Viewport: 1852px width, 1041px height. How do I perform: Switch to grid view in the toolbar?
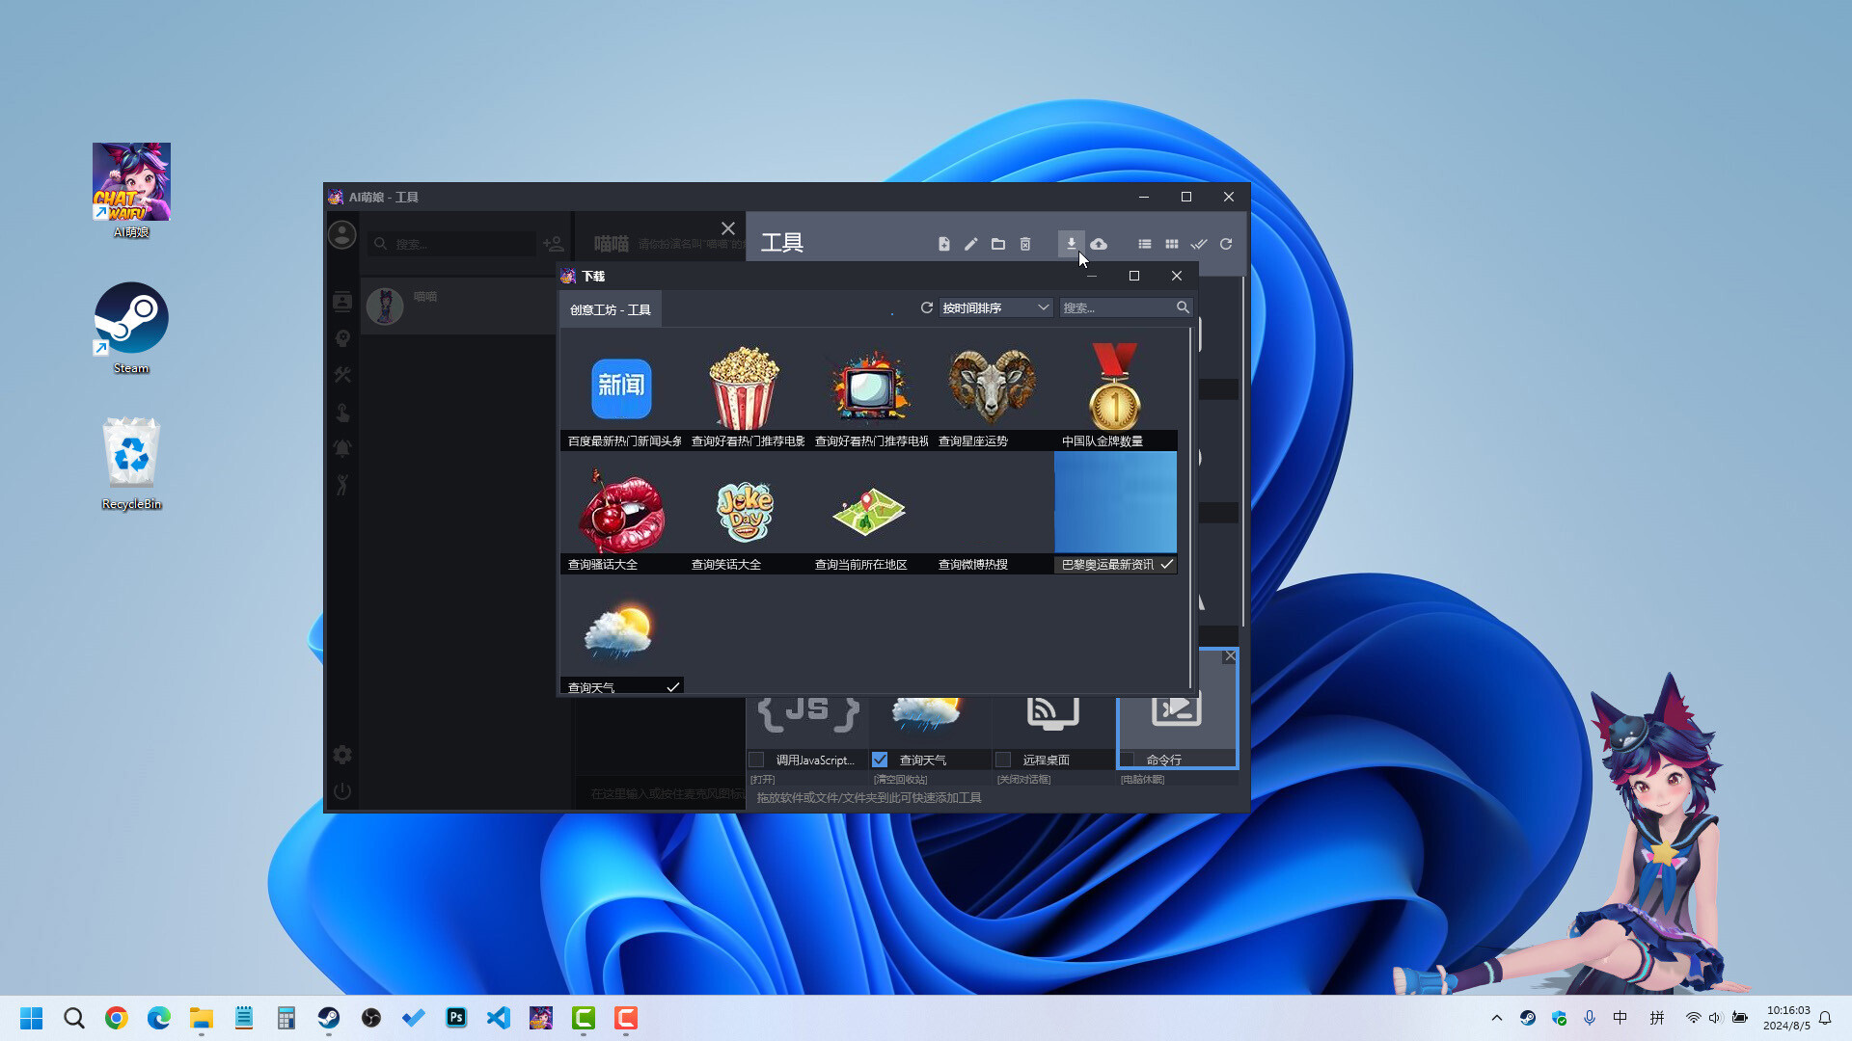[1172, 244]
